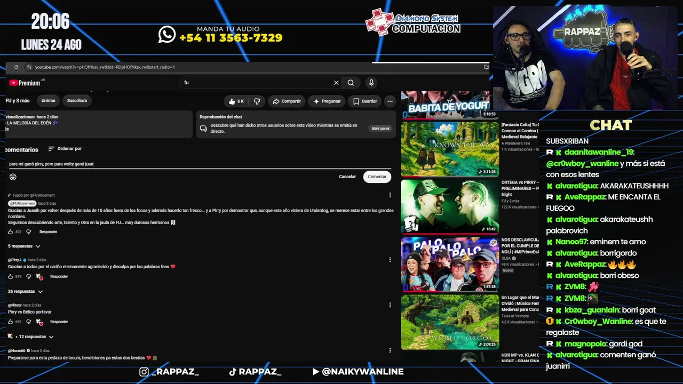The width and height of the screenshot is (683, 384).
Task: Post the comment with Comentar
Action: click(377, 177)
